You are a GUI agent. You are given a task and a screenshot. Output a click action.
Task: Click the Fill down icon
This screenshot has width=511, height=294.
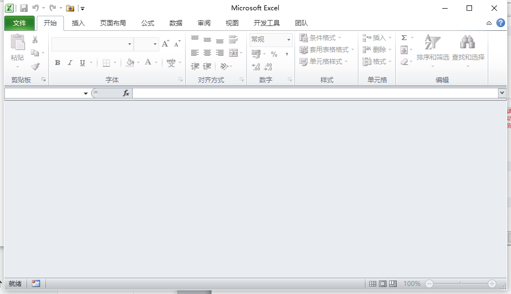click(404, 50)
